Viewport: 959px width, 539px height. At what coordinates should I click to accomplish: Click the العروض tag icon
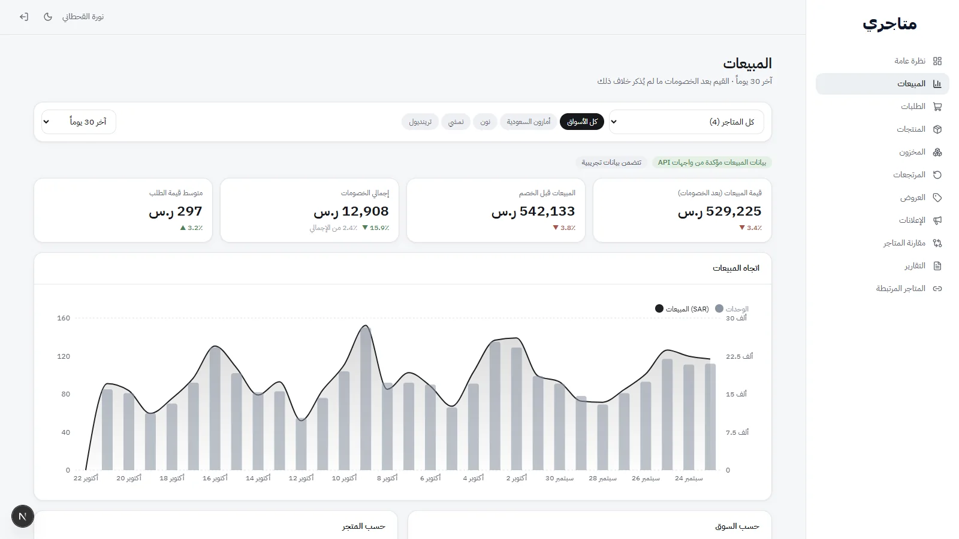click(937, 198)
